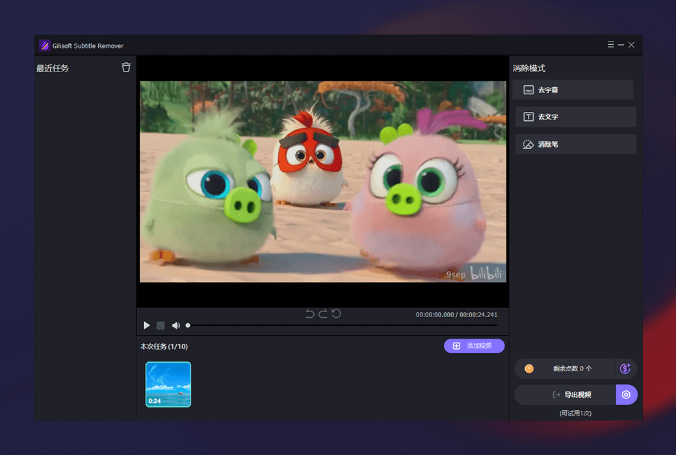
Task: Minimize the Gilisoft Subtitle Remover window
Action: point(621,45)
